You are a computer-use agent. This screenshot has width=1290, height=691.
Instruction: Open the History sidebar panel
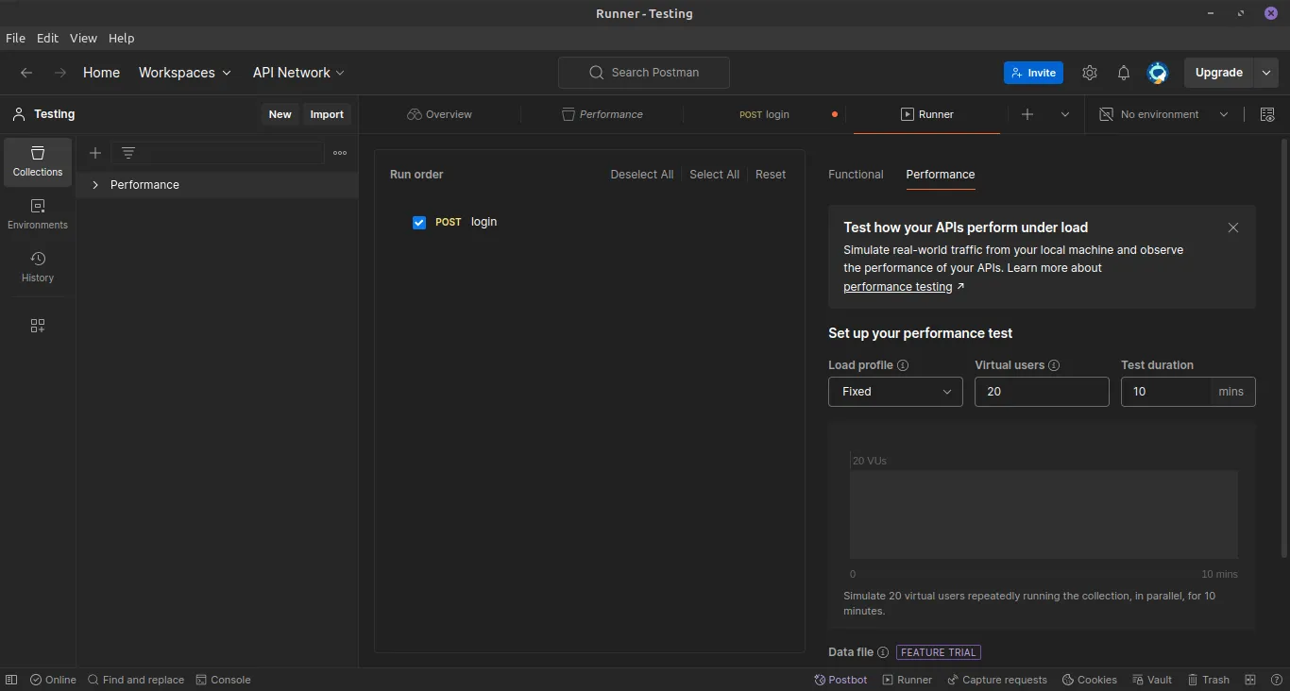[x=38, y=267]
